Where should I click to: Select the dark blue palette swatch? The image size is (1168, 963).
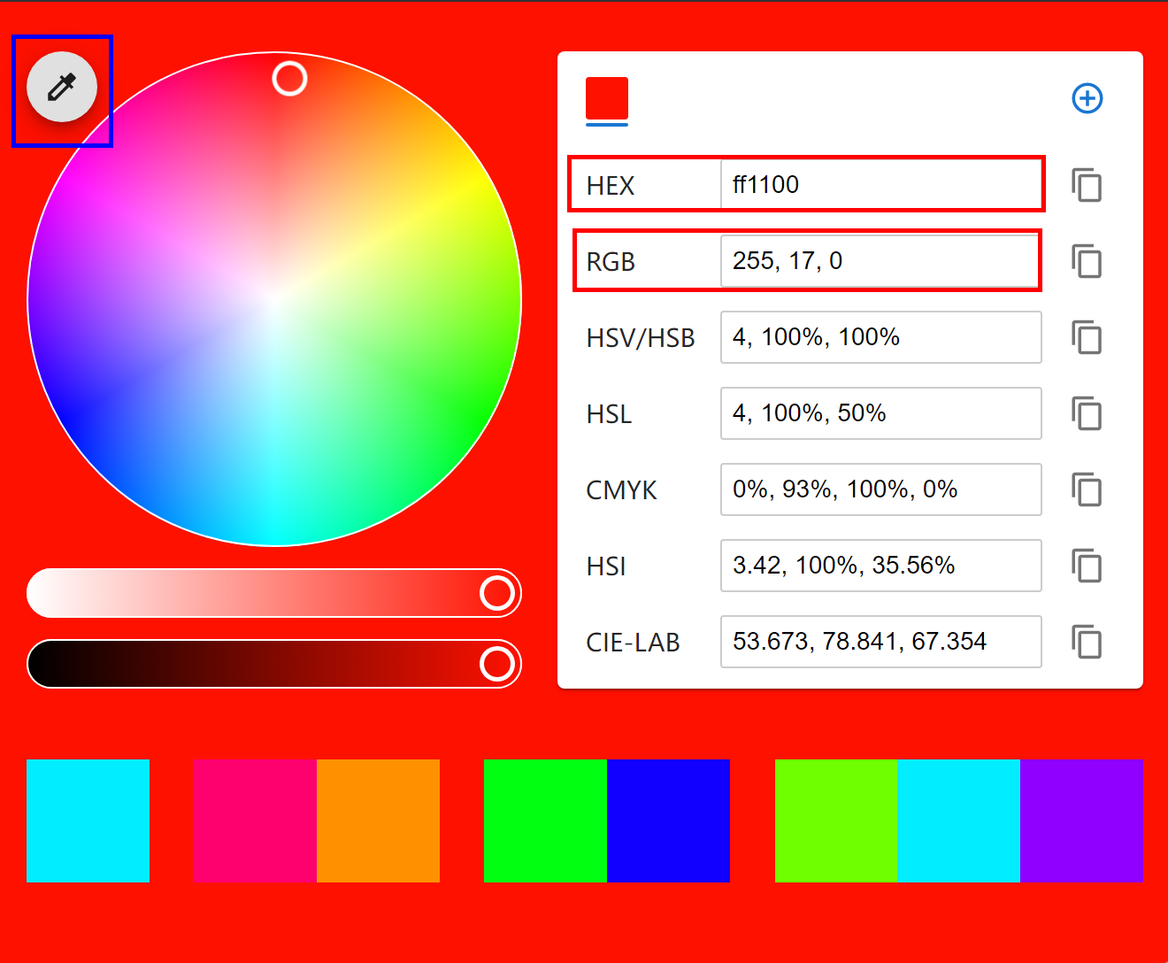[668, 820]
